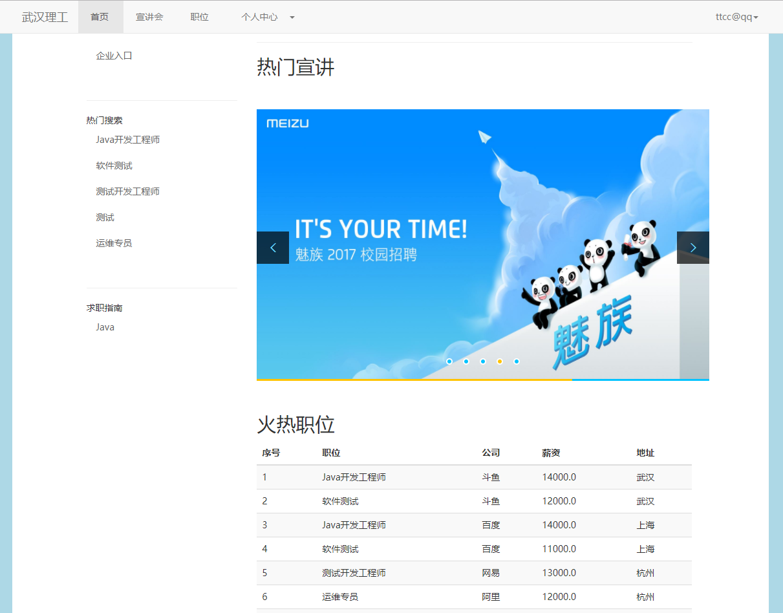
Task: Open the ttcc@qq user account dropdown
Action: click(736, 17)
